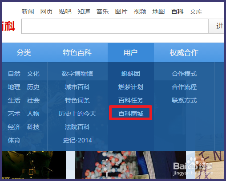The image size is (226, 181).
Task: Open the 新闻 link in top navigation
Action: 28,12
